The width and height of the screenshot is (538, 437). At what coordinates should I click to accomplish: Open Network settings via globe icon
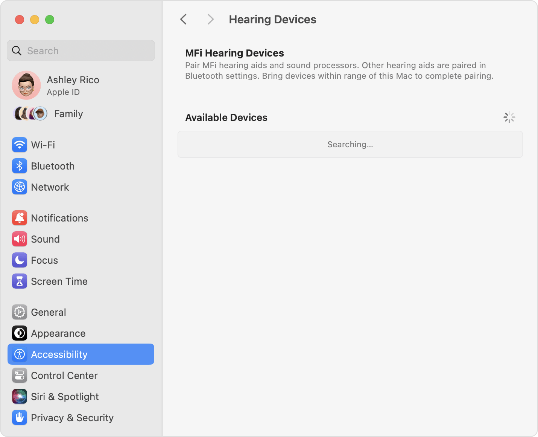point(19,187)
